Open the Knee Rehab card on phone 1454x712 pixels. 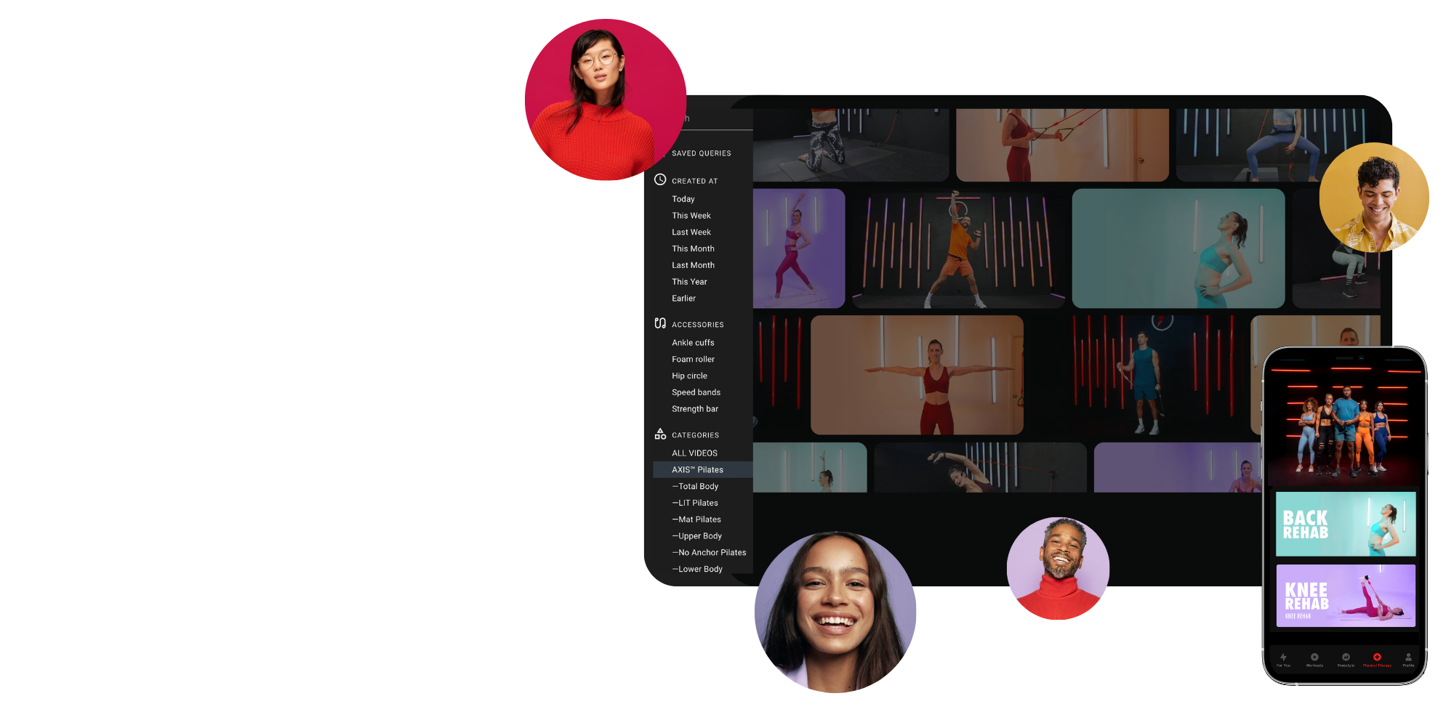[1345, 596]
